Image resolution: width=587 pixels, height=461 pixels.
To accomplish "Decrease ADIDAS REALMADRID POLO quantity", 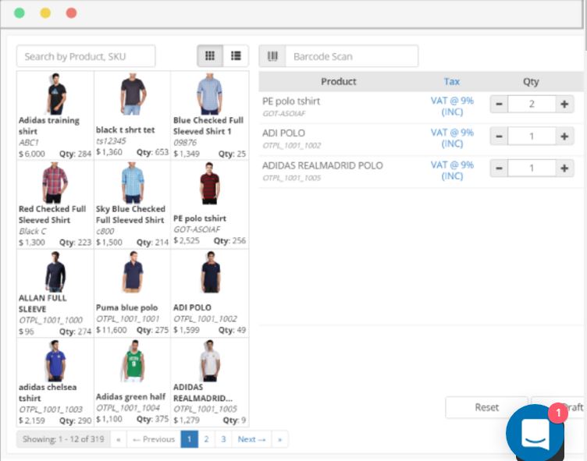I will 499,168.
